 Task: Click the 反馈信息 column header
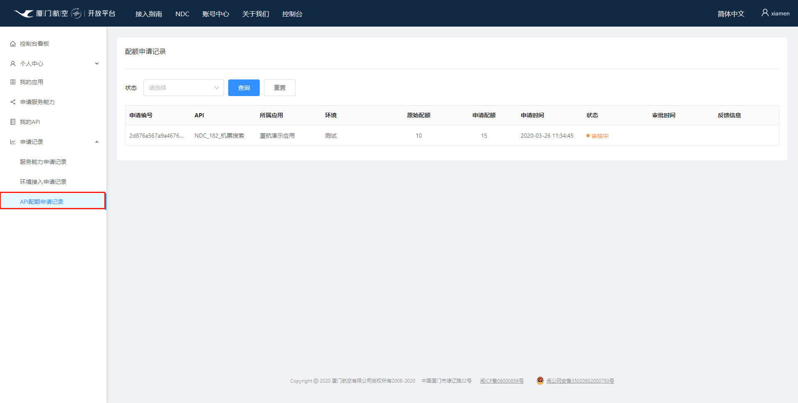[729, 115]
